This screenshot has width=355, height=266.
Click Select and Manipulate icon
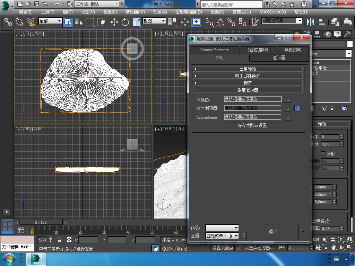point(185,22)
